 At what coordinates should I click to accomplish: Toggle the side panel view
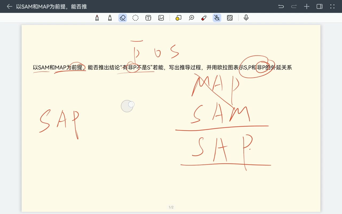point(320,6)
